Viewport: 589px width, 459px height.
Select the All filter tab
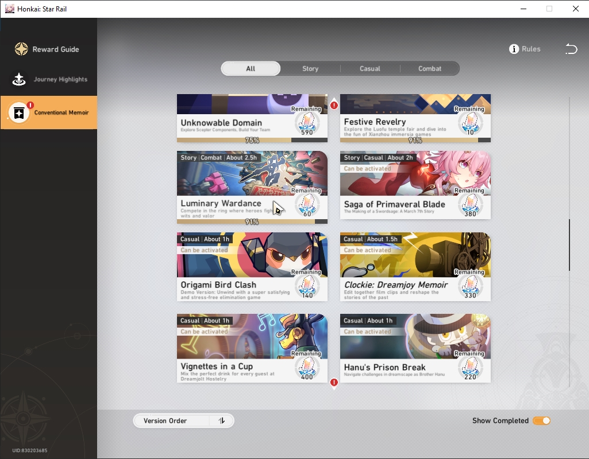[x=251, y=69]
